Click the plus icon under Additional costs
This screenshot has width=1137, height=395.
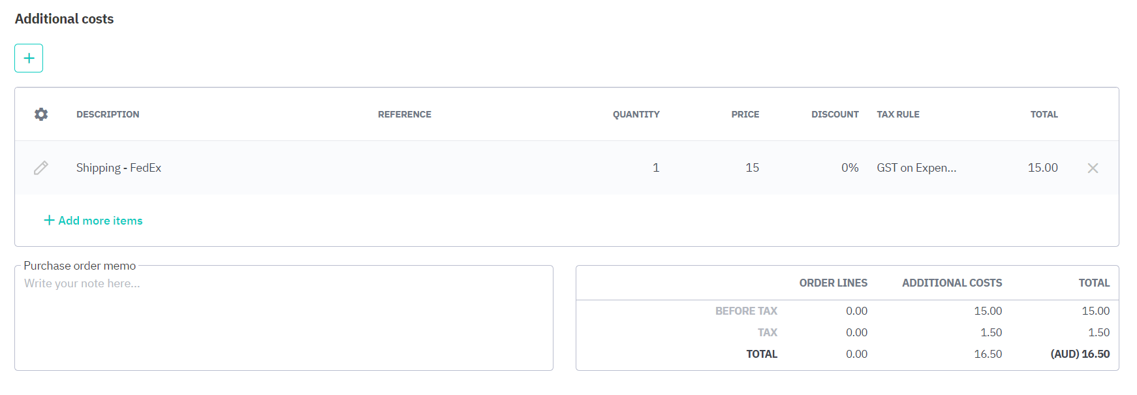pos(29,58)
